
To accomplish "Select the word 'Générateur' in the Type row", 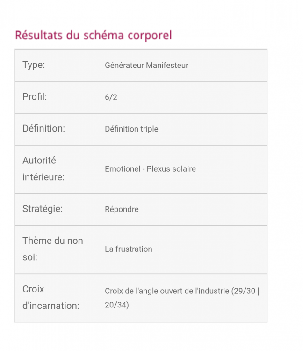I will [124, 66].
